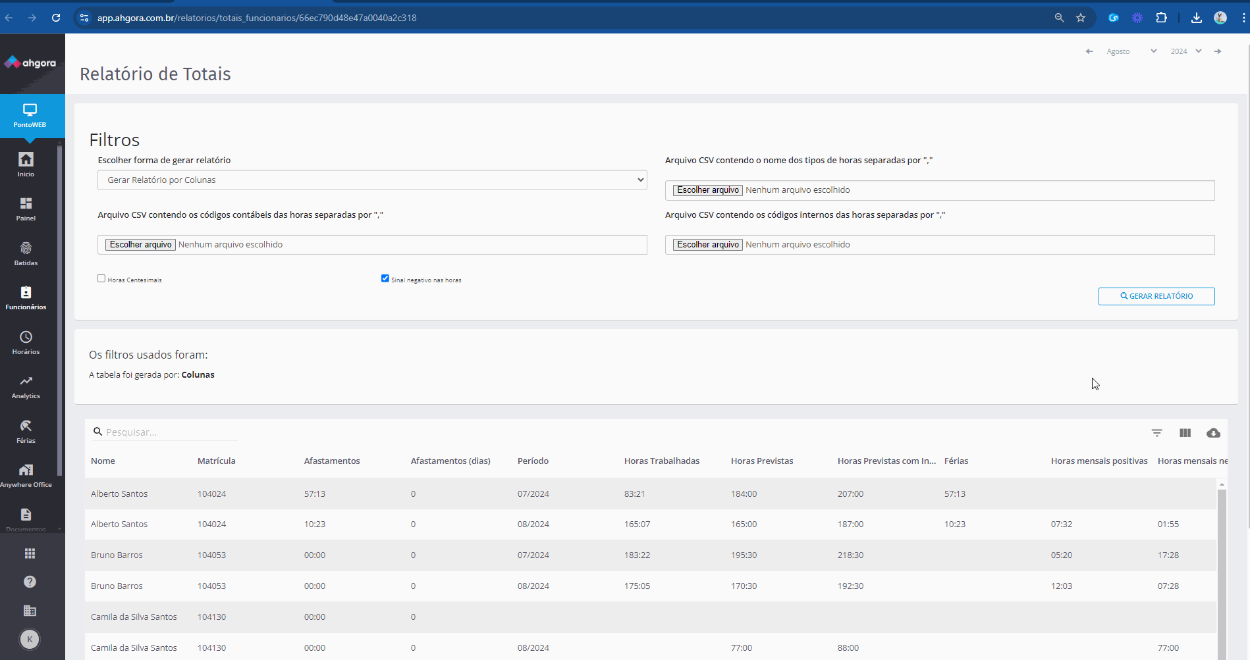Open the Analytics section
The image size is (1250, 660).
click(x=26, y=386)
